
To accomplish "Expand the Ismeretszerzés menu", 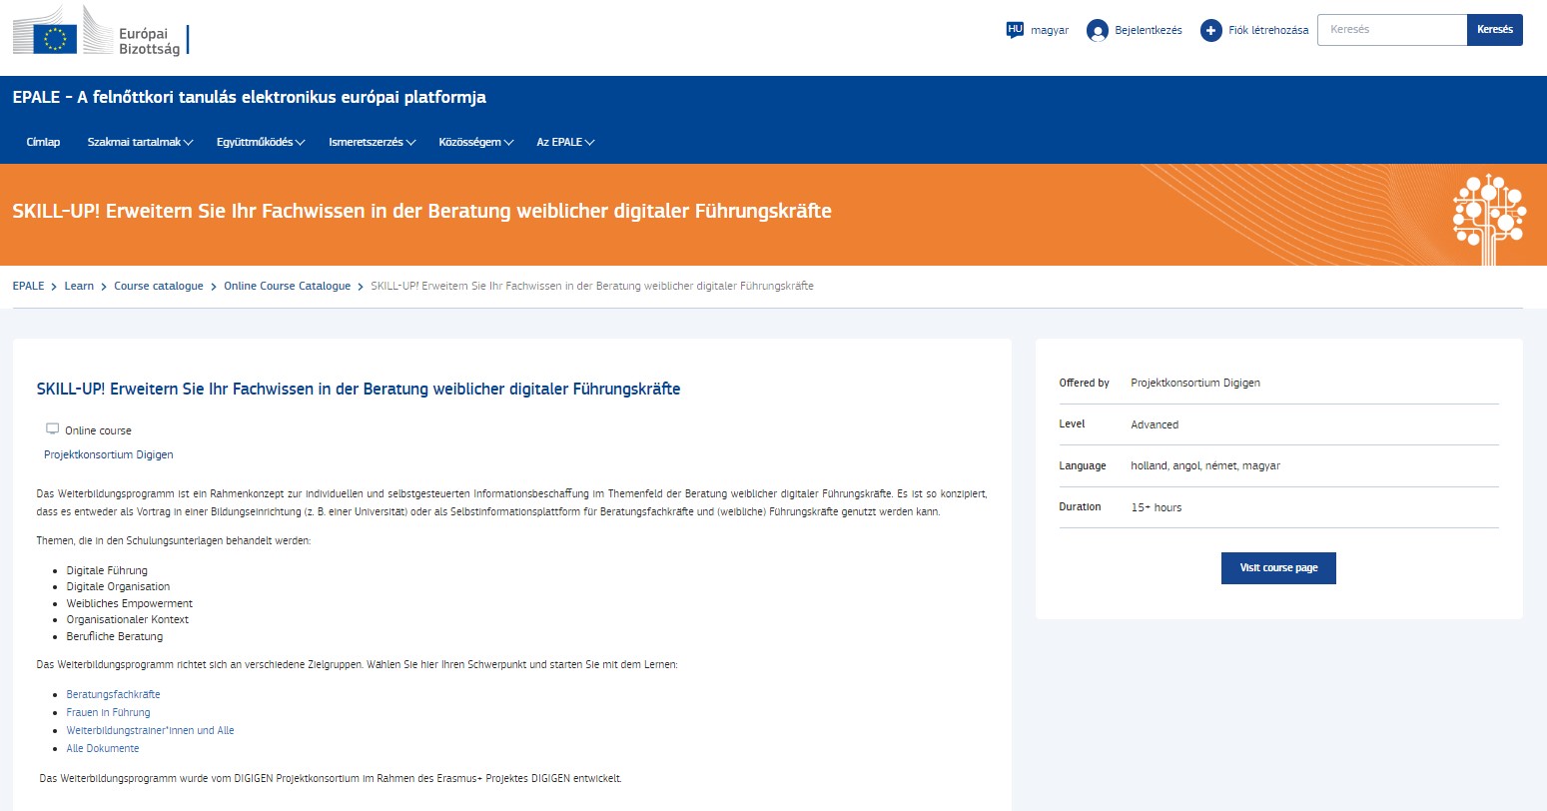I will [372, 142].
